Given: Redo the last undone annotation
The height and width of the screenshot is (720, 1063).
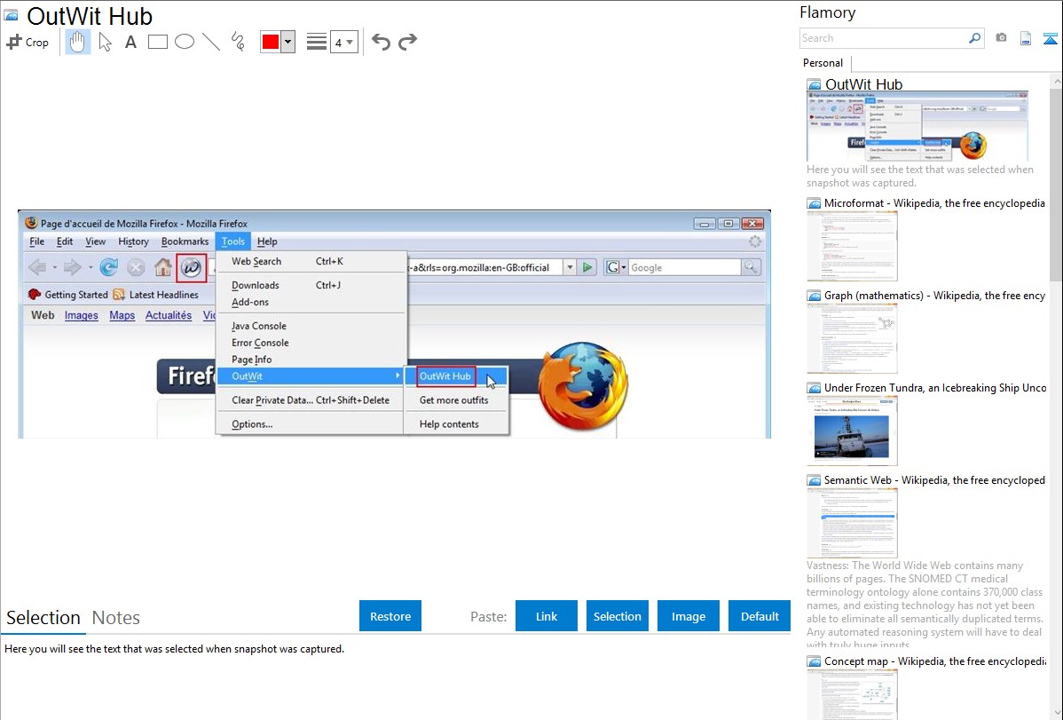Looking at the screenshot, I should click(x=407, y=42).
